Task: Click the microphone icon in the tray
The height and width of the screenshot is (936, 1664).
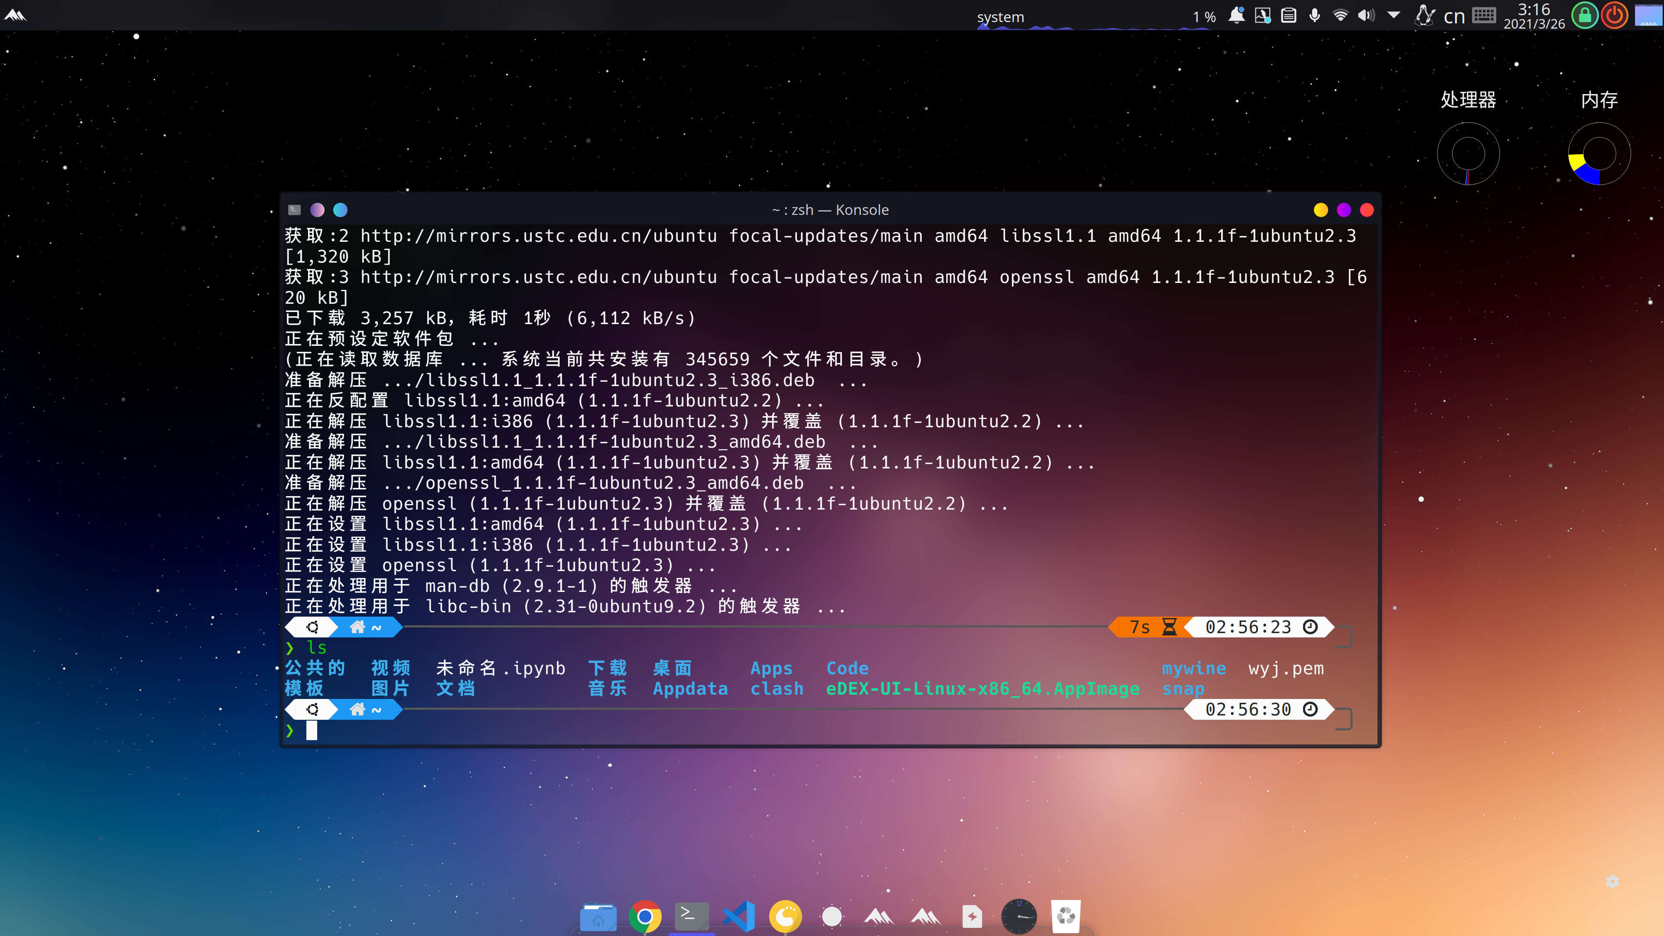Action: [x=1315, y=15]
